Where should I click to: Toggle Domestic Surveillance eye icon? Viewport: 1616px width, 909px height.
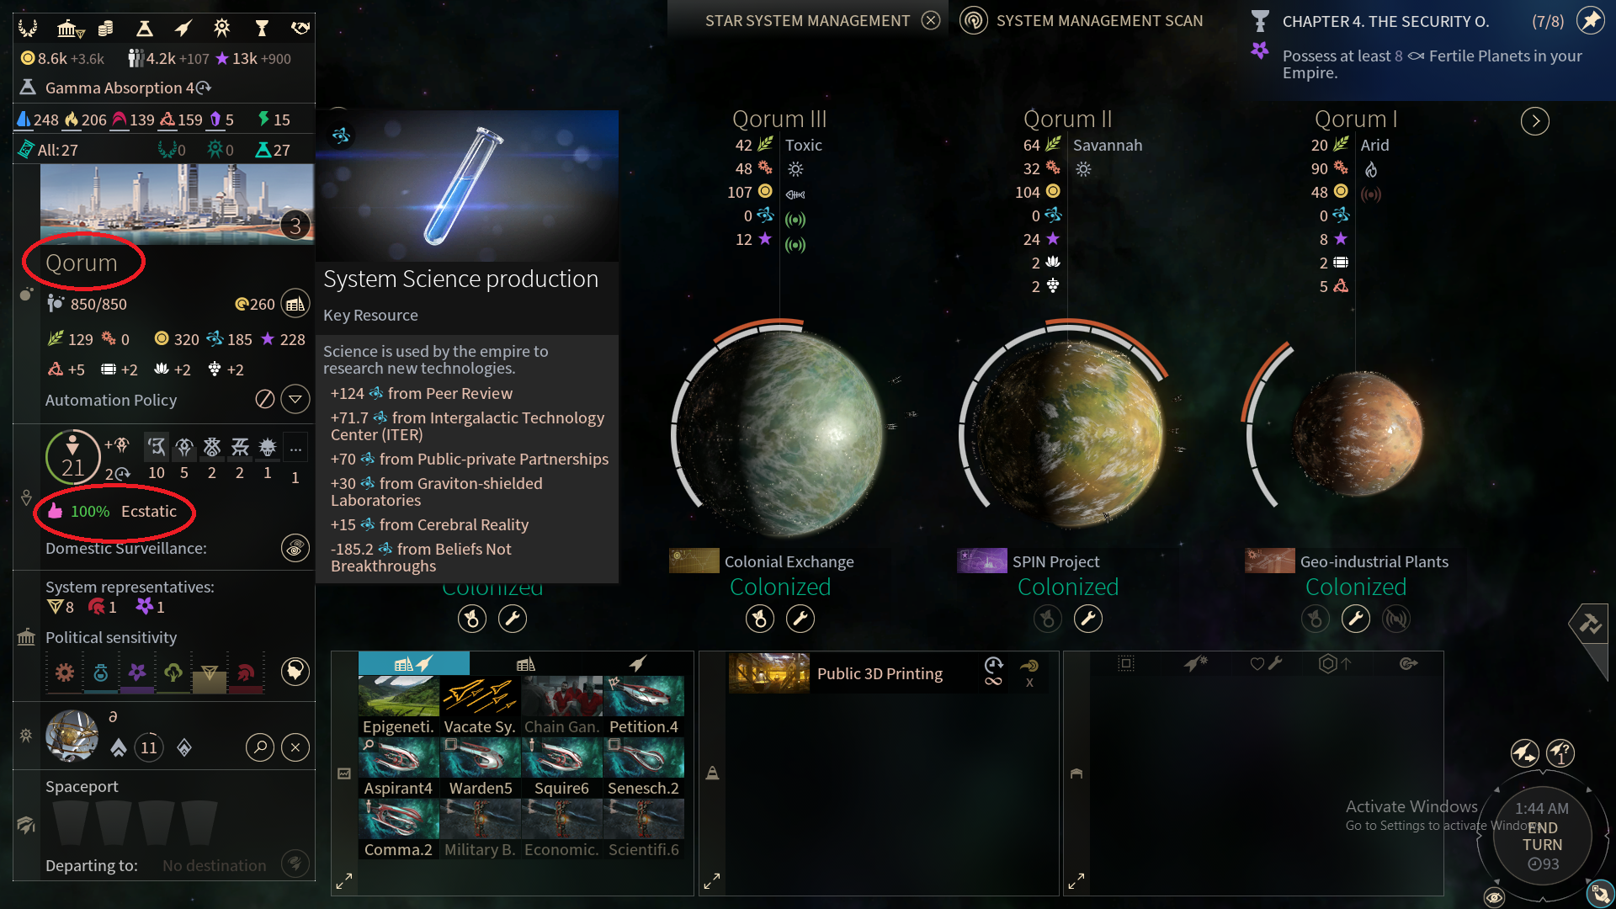pyautogui.click(x=295, y=549)
